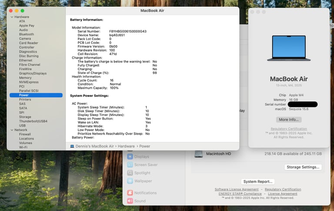Click the Displays icon in System Settings sidebar

click(130, 157)
